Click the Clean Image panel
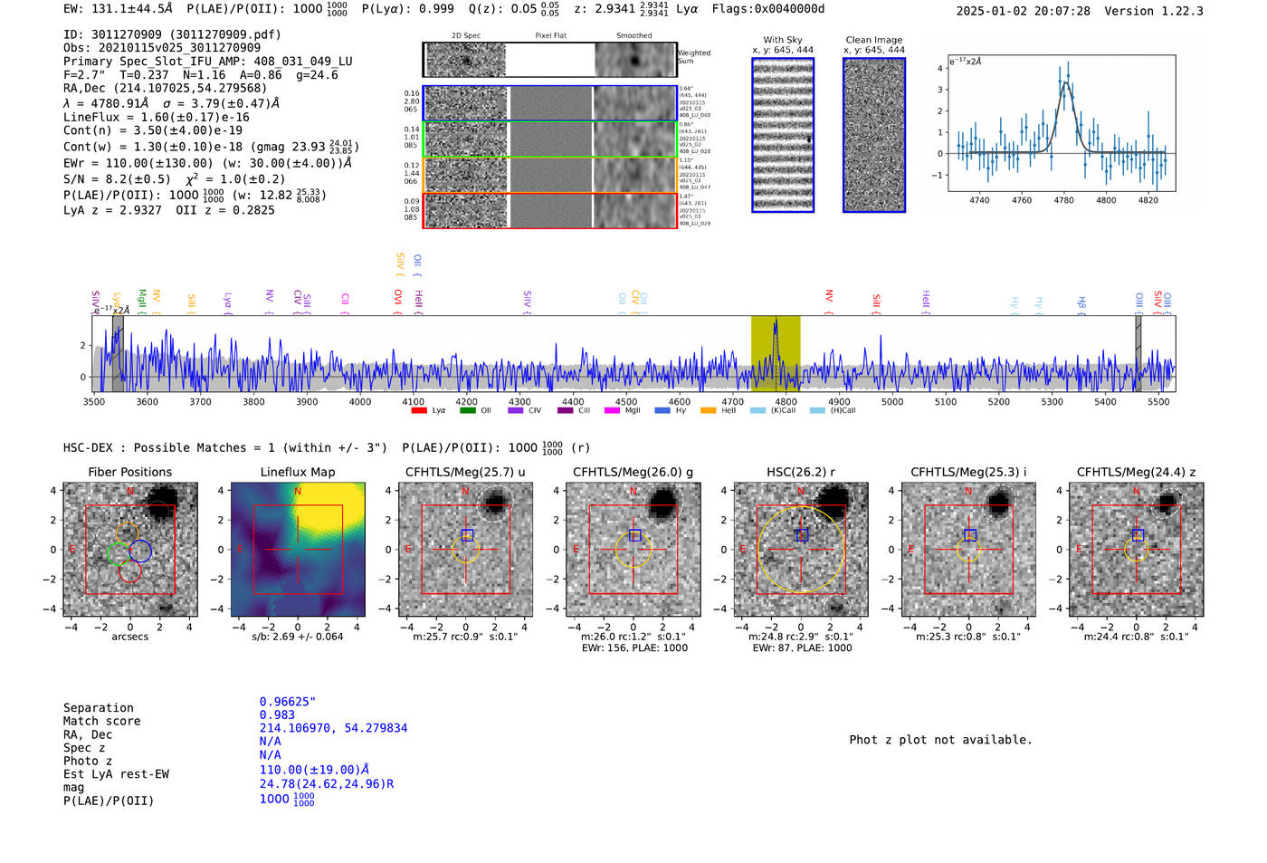Screen dimensions: 1267x863 point(874,135)
